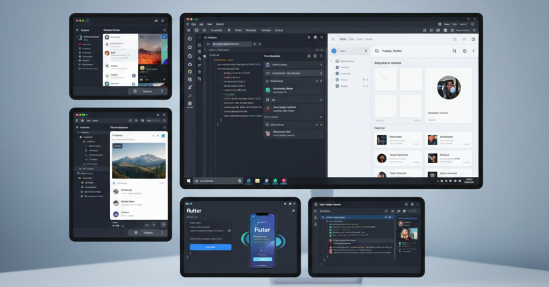Screen dimensions: 549x287
Task: Click the yellow folder icon on the Windows taskbar
Action: click(258, 181)
